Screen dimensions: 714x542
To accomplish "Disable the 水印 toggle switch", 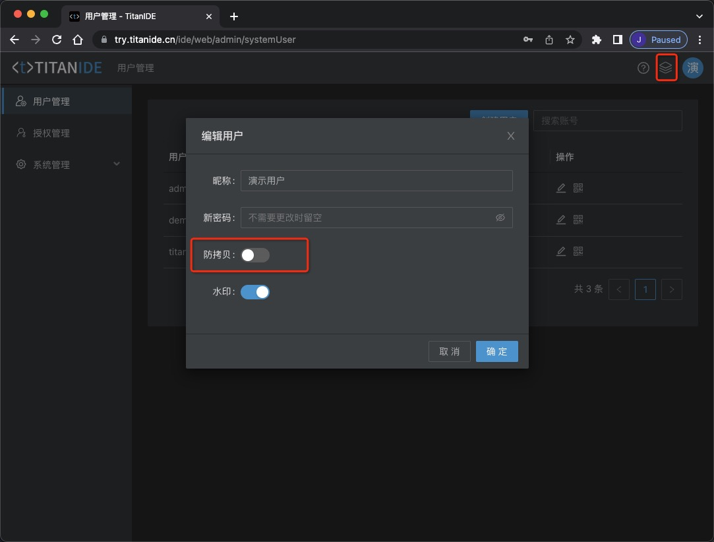I will coord(255,291).
